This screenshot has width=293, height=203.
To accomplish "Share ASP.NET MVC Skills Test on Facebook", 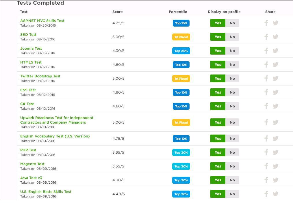I will click(x=266, y=23).
